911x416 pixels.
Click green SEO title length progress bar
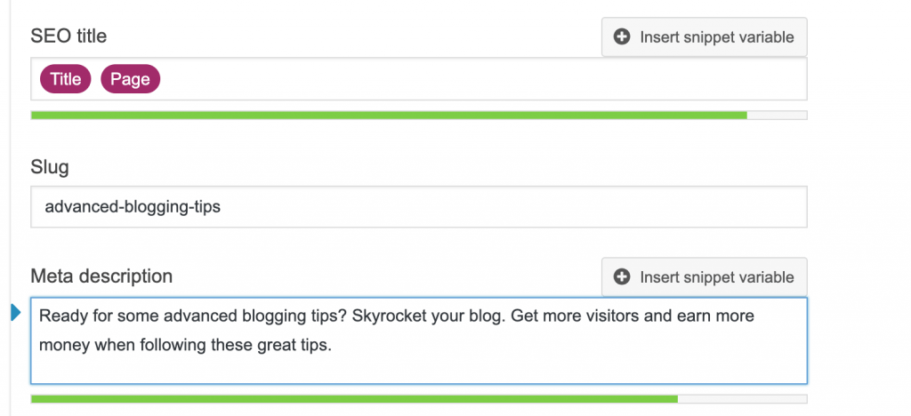point(389,115)
